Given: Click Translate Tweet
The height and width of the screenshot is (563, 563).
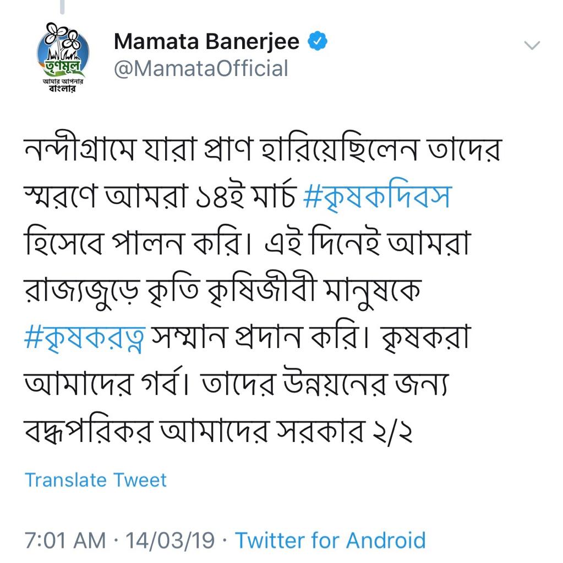Looking at the screenshot, I should (96, 480).
